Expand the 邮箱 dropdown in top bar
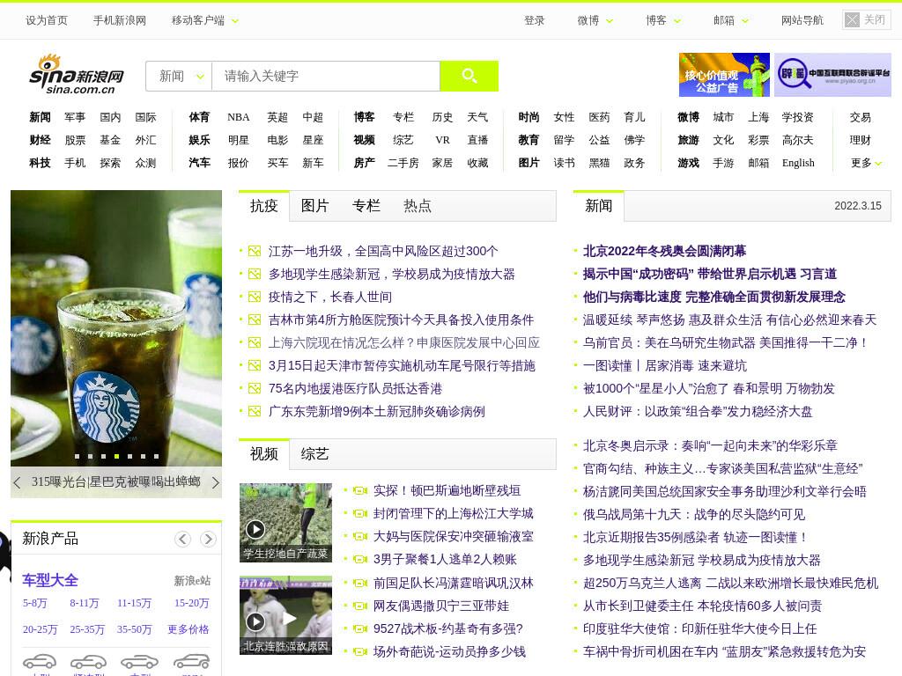This screenshot has height=676, width=902. 745,21
